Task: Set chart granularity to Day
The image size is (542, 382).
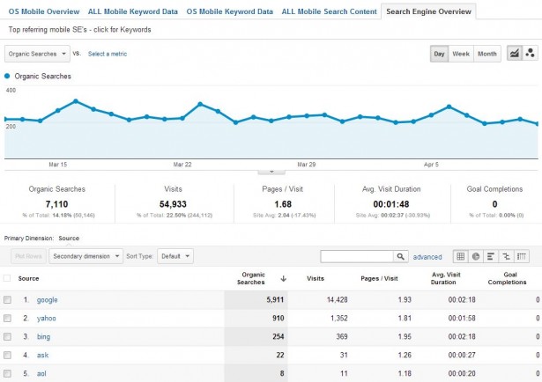Action: 439,54
